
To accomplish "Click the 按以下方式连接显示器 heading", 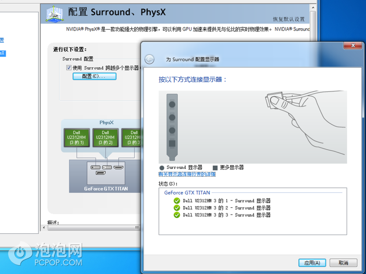I will point(193,79).
